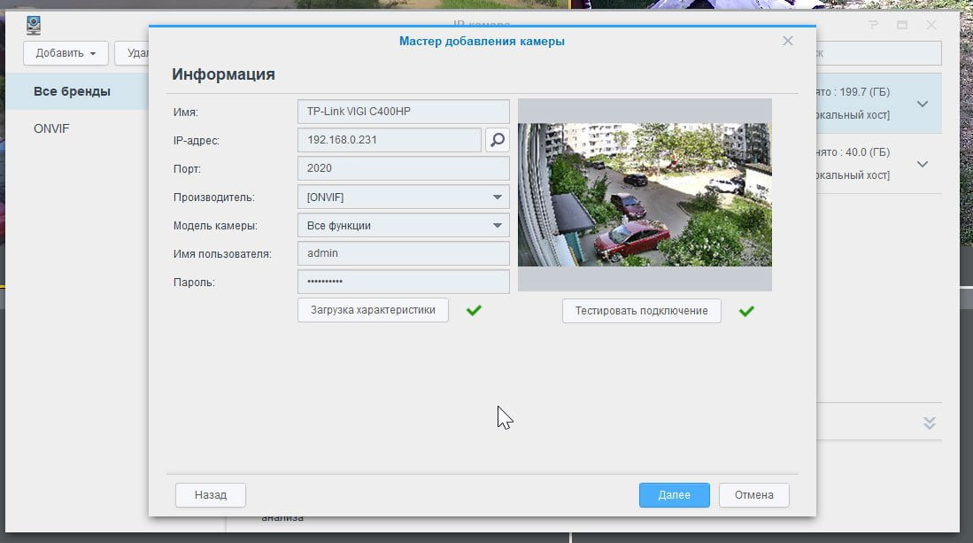Expand the 40.0 ГБ storage entry

[923, 164]
